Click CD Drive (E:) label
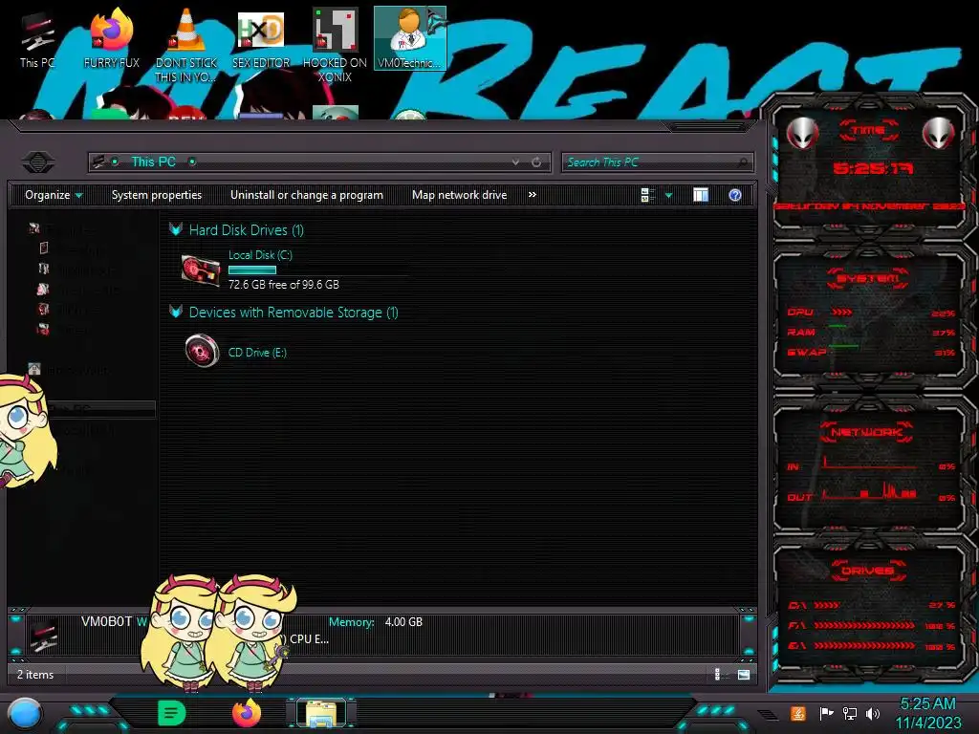The height and width of the screenshot is (734, 979). pos(257,352)
